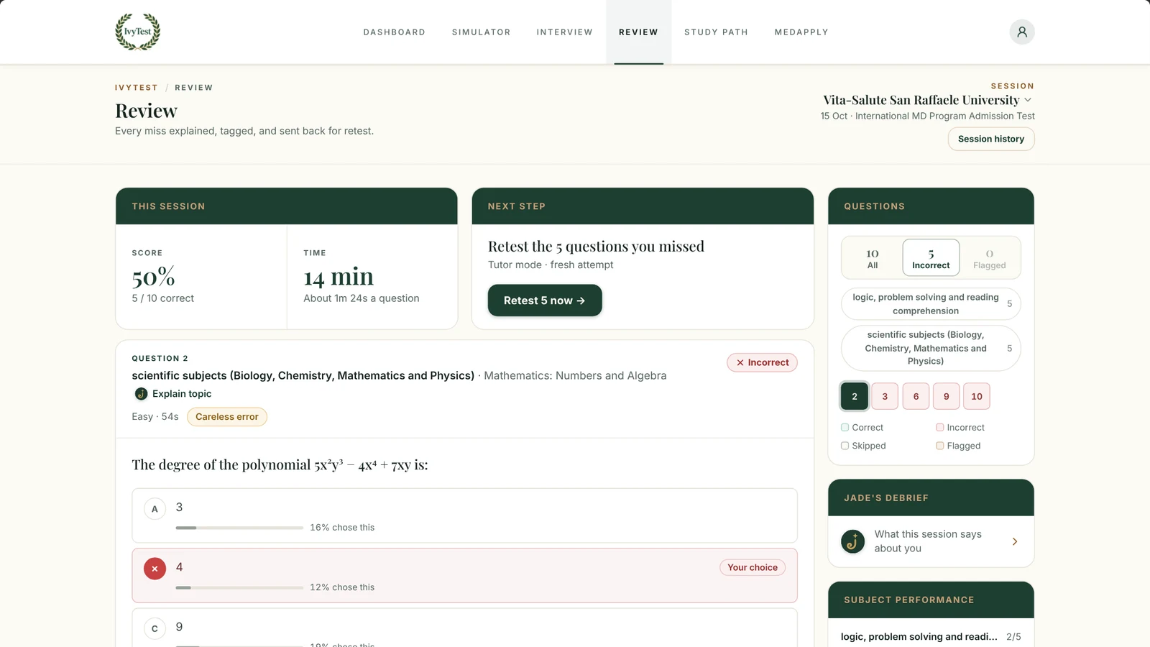
Task: Show All 10 questions filter
Action: click(x=873, y=258)
